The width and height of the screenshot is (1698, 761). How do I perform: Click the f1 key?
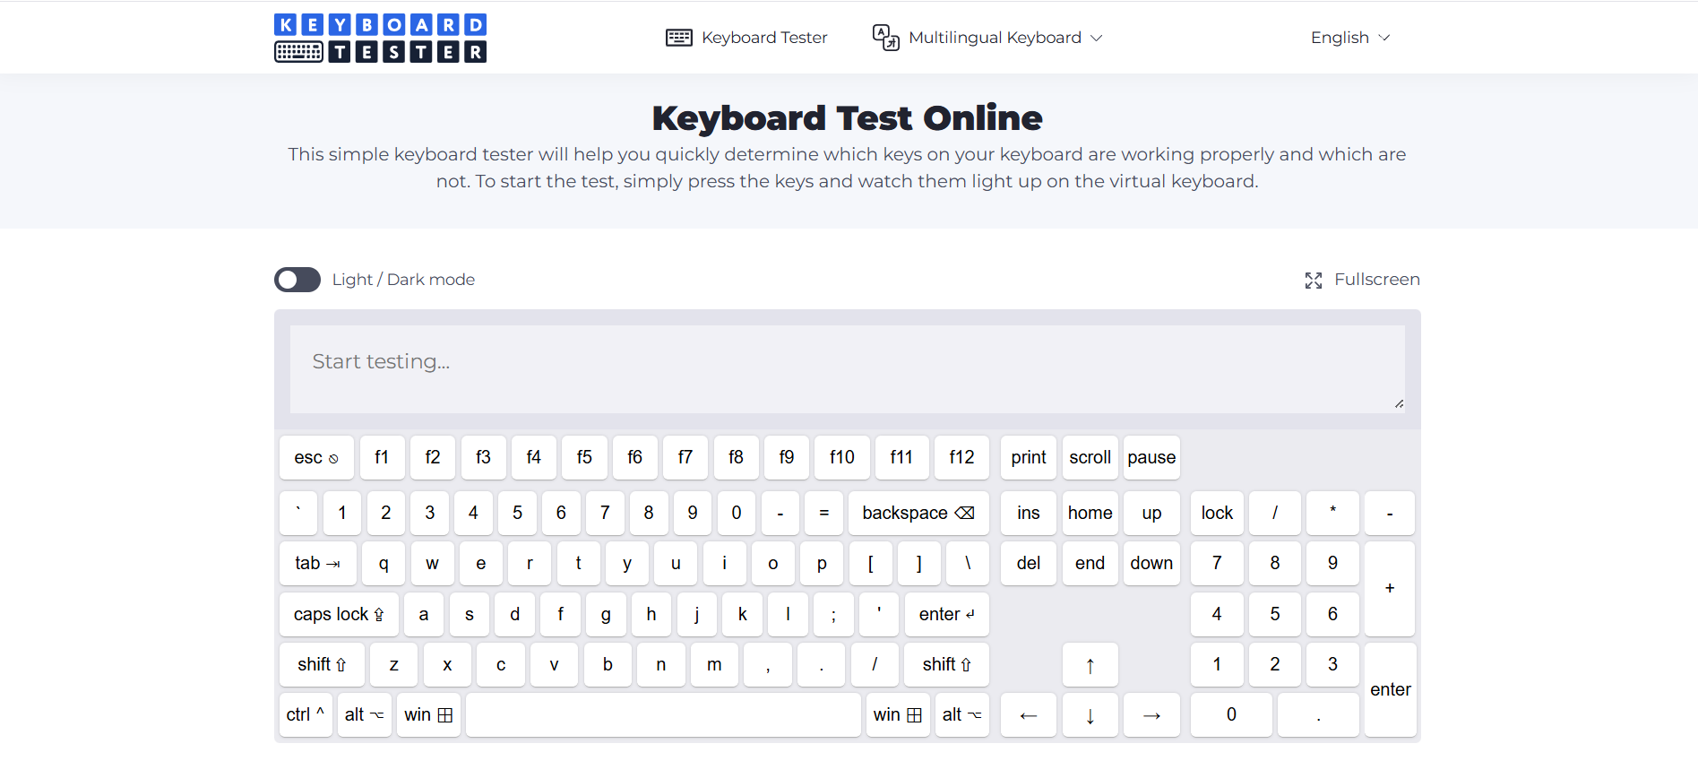tap(382, 457)
